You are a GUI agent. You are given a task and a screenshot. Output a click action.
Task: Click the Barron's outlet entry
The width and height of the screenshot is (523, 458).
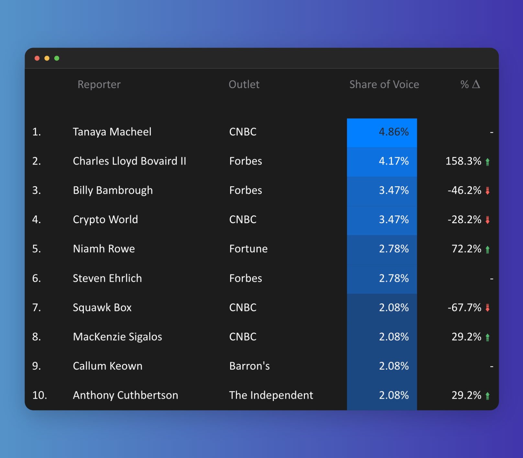(249, 366)
